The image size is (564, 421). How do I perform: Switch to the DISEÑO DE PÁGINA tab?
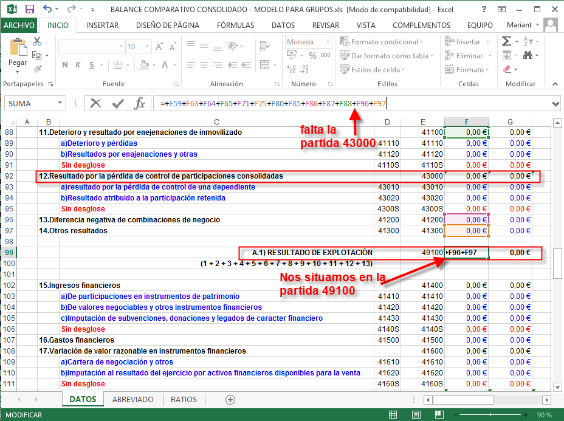pos(168,25)
